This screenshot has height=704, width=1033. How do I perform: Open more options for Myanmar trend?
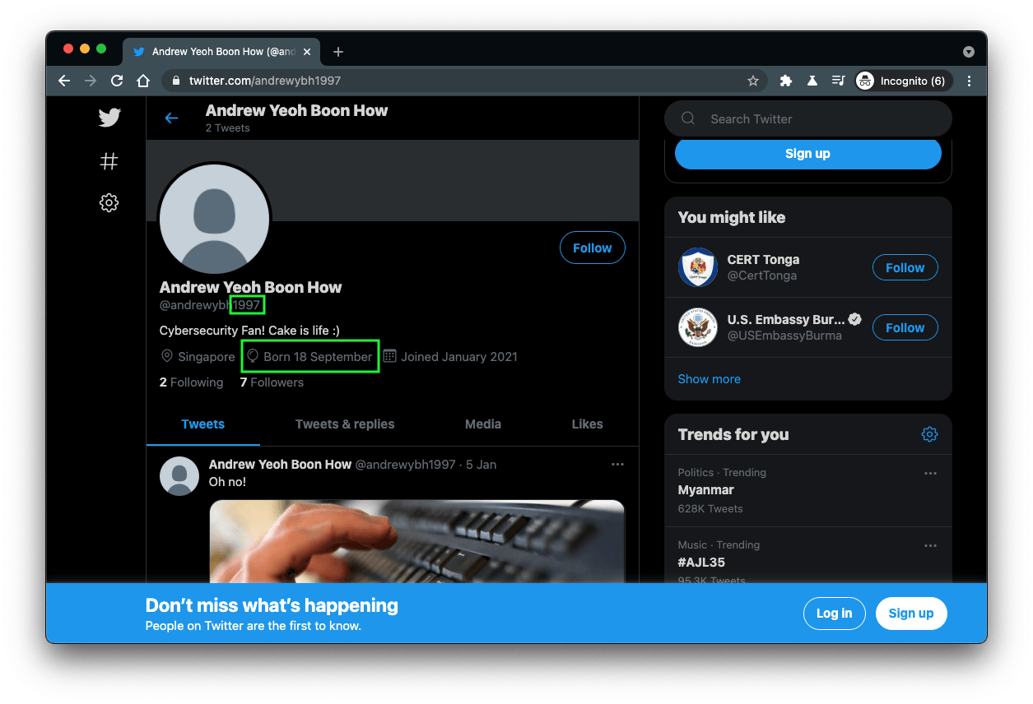(930, 474)
